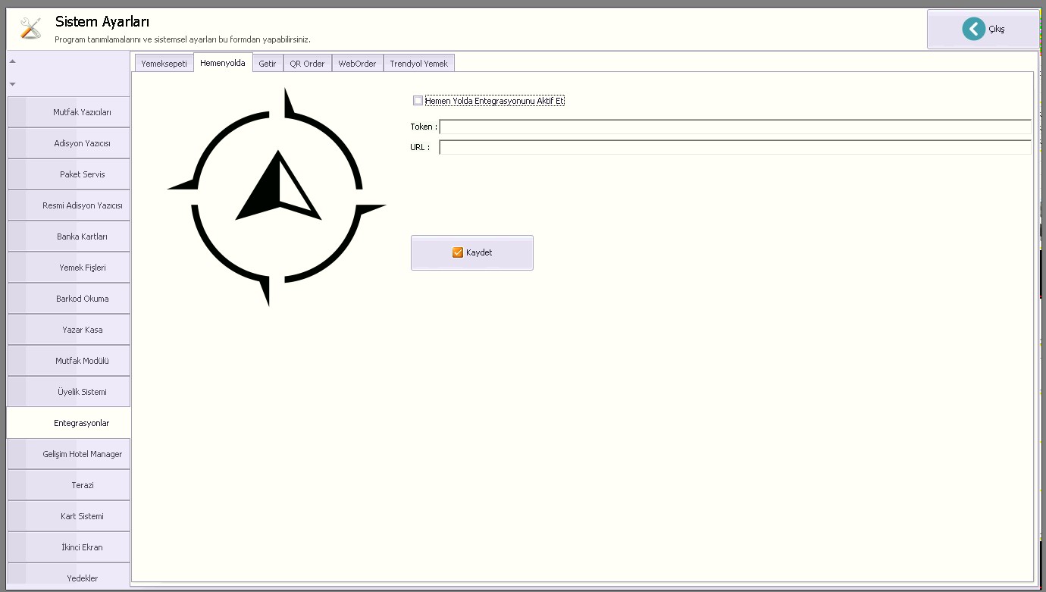Open Resmi Adisyon Yazıcısı section

[69, 205]
